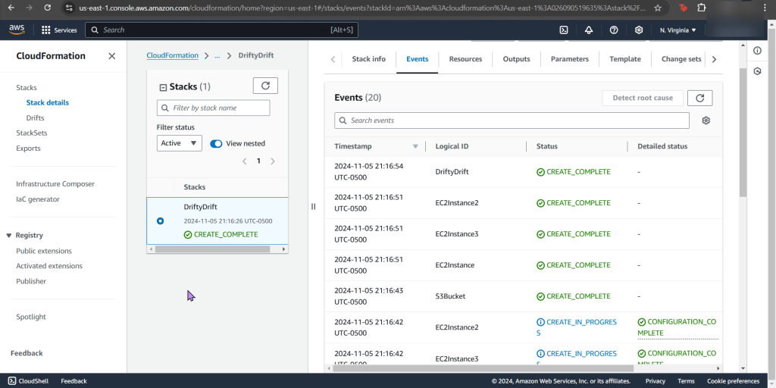
Task: Open the Services grid menu
Action: 59,30
